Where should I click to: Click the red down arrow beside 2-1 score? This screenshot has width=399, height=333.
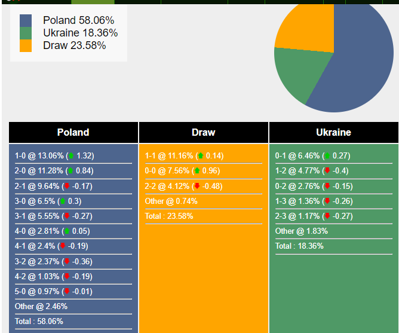point(67,186)
